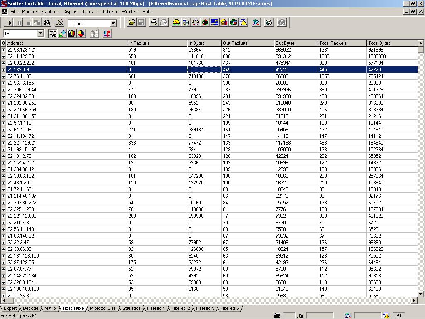The width and height of the screenshot is (425, 319).
Task: Click the binoculars display icon
Action: [x=47, y=22]
